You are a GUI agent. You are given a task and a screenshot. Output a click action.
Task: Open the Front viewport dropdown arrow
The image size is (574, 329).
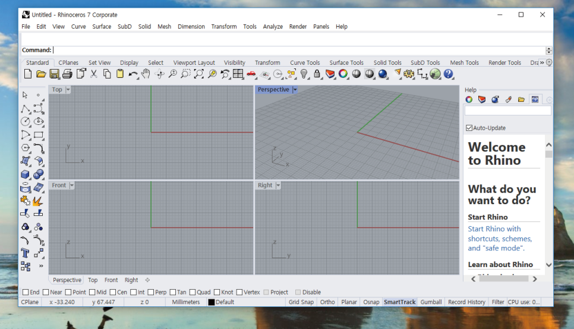pos(72,186)
